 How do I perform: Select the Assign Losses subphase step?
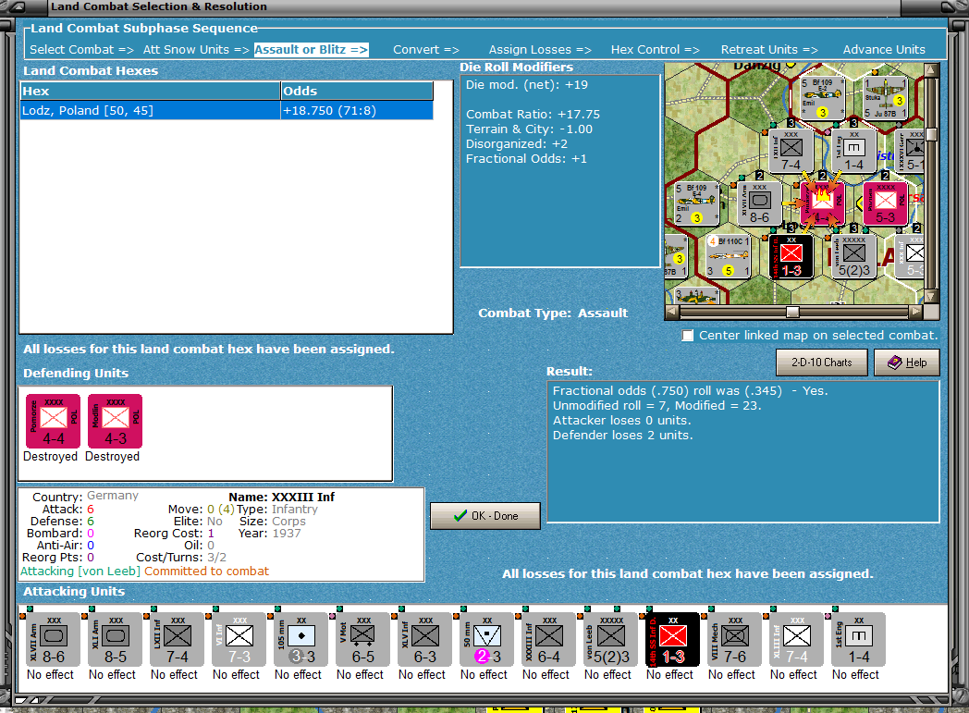coord(539,49)
